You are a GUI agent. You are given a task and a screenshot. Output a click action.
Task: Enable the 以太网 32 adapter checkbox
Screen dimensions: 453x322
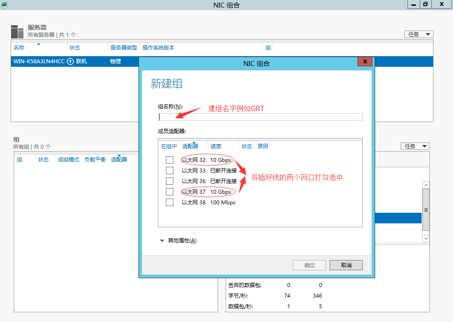coord(169,160)
